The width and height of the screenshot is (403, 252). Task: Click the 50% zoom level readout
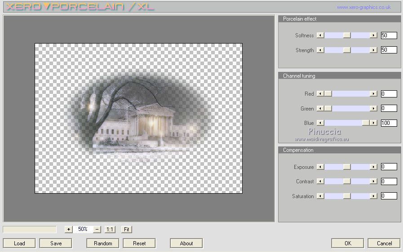click(x=83, y=229)
